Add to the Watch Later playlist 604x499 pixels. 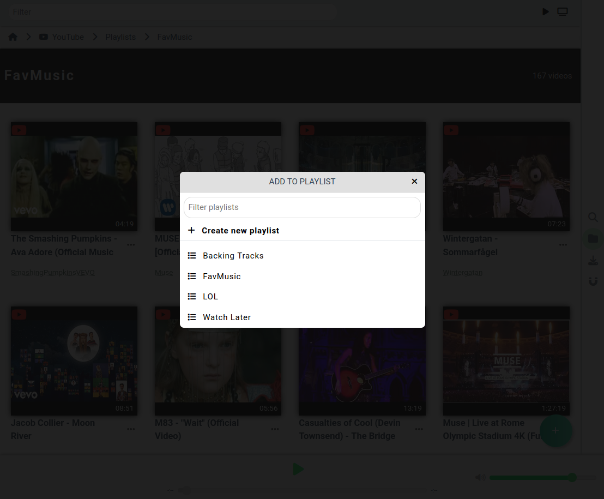tap(303, 317)
